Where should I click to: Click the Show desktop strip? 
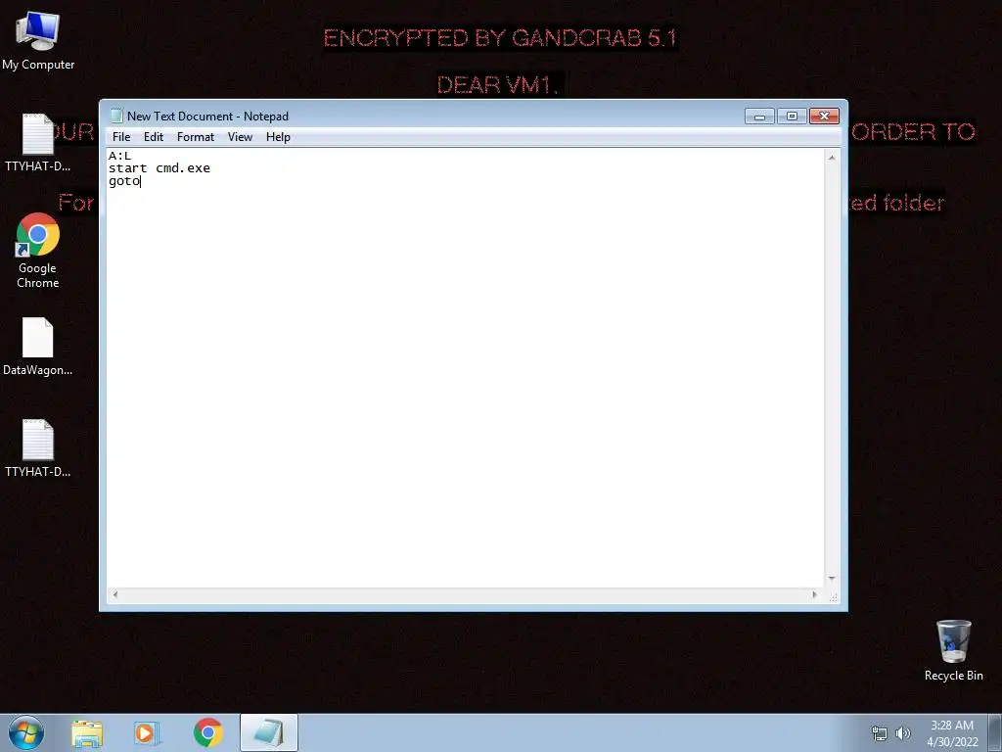point(995,732)
